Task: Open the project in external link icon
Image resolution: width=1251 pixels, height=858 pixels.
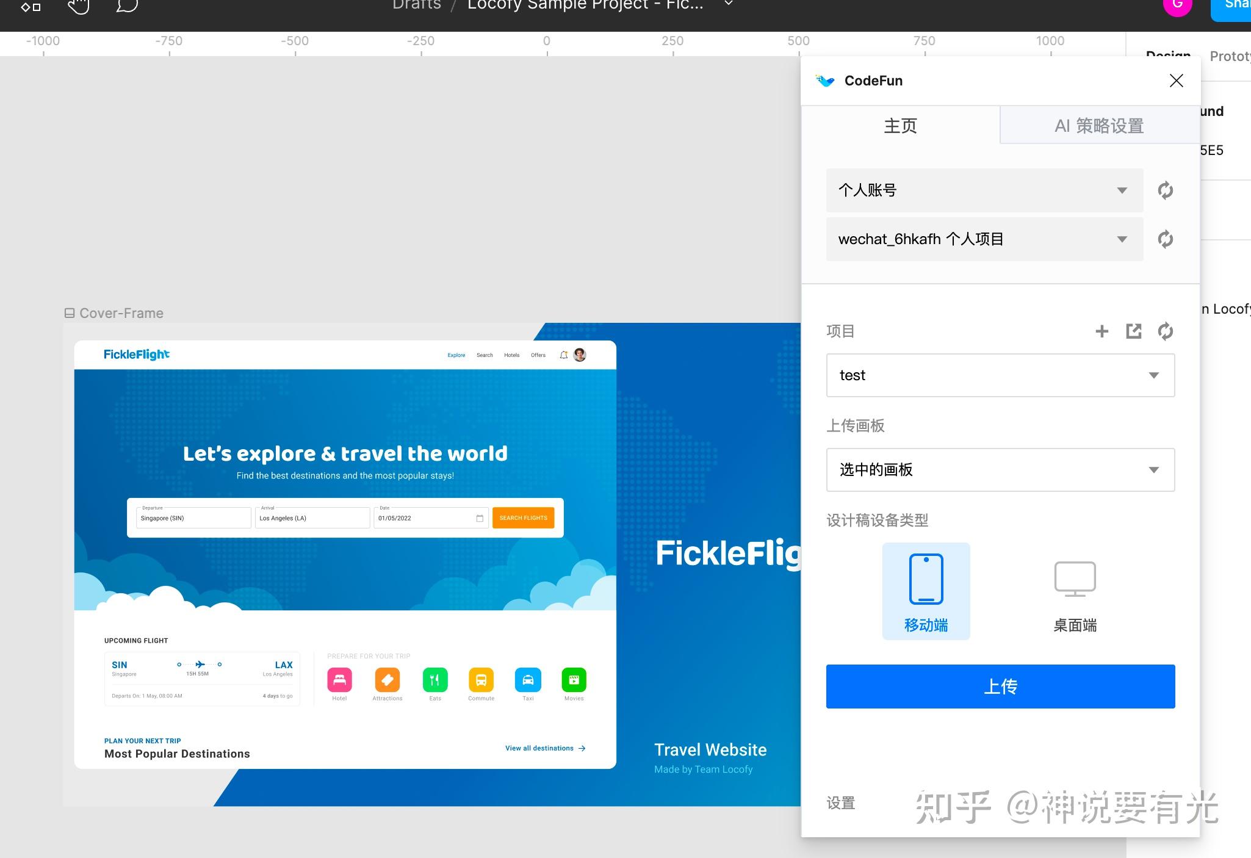Action: tap(1134, 331)
